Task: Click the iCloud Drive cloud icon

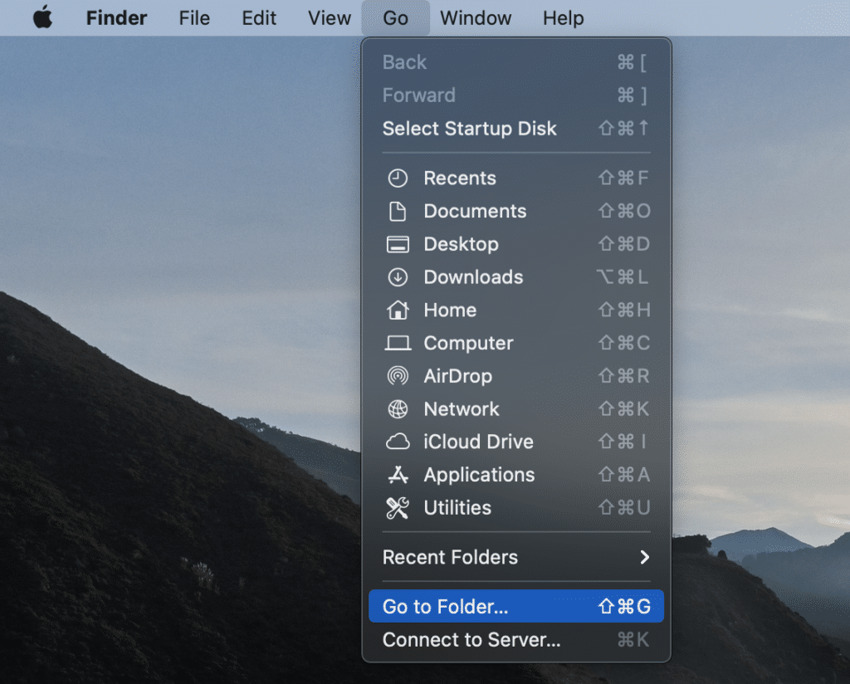Action: pyautogui.click(x=398, y=442)
